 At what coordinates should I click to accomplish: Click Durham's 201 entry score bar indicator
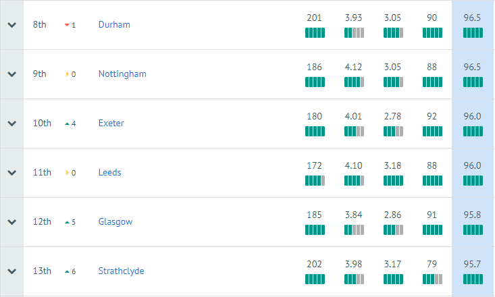(x=315, y=33)
